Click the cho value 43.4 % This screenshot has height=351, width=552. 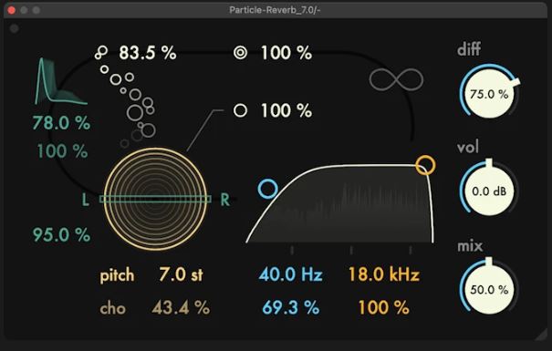click(181, 308)
